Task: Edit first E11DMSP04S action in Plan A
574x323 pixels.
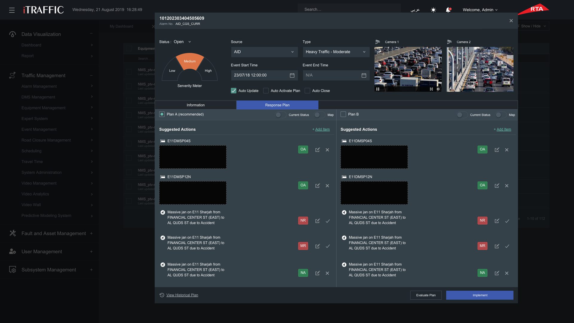Action: pos(317,150)
